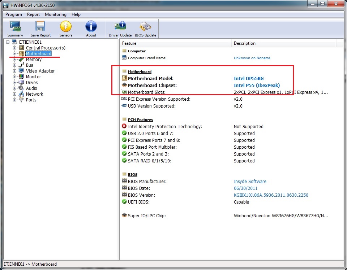Viewport: 347px width, 270px height.
Task: Click the Motherboard tree icon
Action: pyautogui.click(x=21, y=53)
